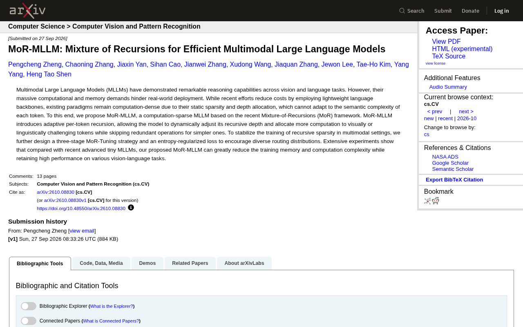Browse recent cs.CV listings
The image size is (523, 327).
pyautogui.click(x=445, y=119)
